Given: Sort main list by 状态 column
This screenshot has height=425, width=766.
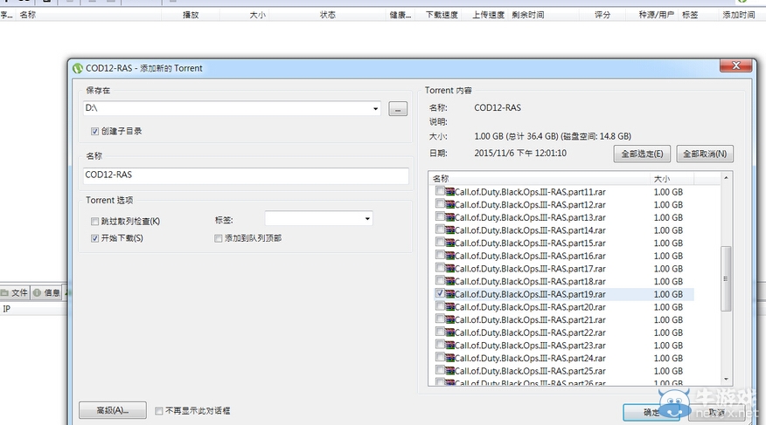Looking at the screenshot, I should (x=327, y=15).
